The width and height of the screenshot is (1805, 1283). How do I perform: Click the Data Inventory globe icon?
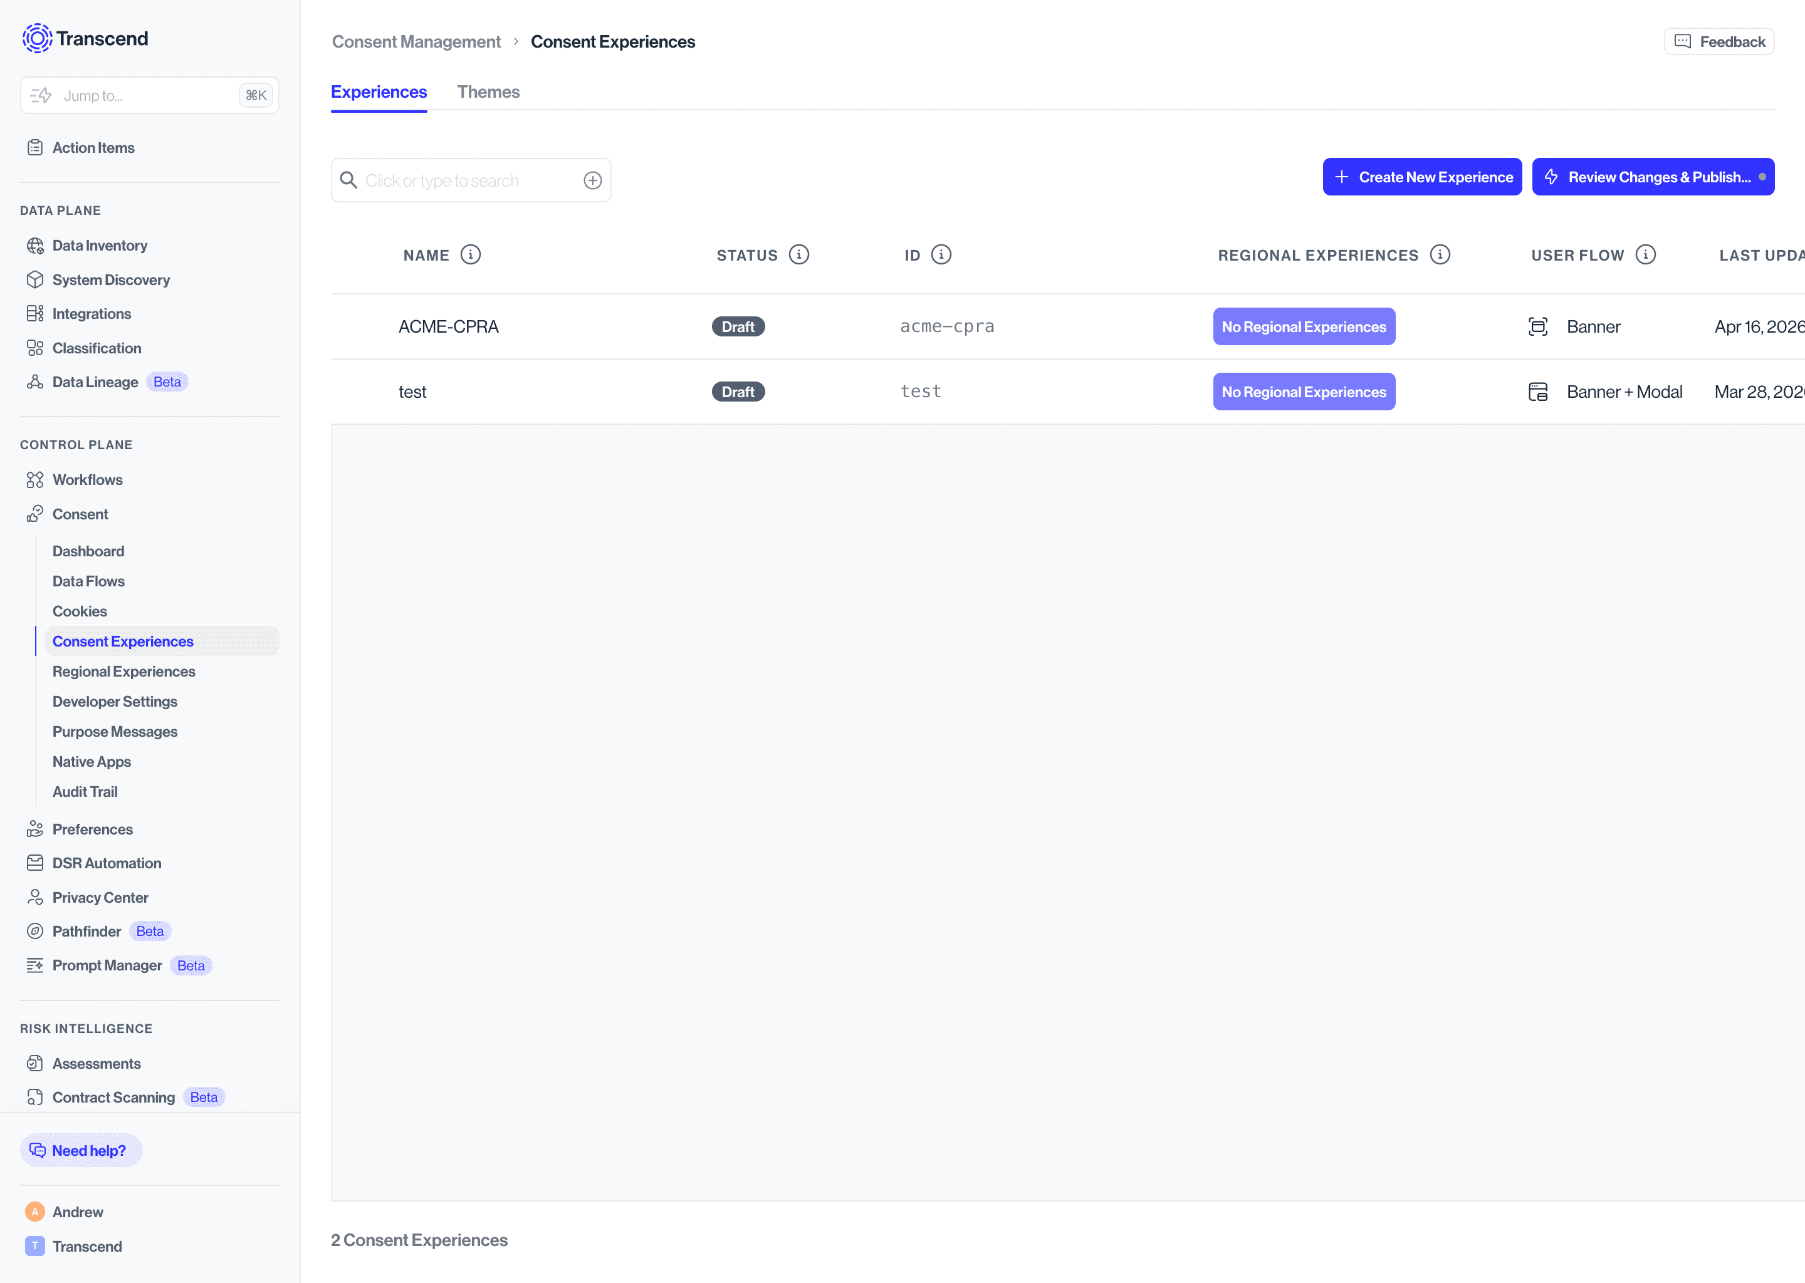point(34,246)
